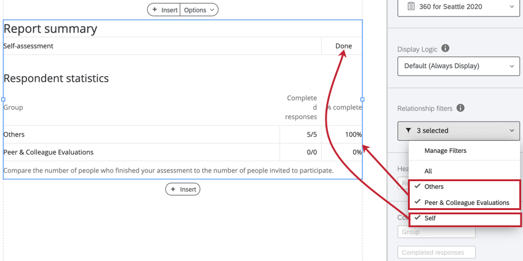Select Manage Filters from the menu
Viewport: 523px width, 261px height.
coord(445,150)
